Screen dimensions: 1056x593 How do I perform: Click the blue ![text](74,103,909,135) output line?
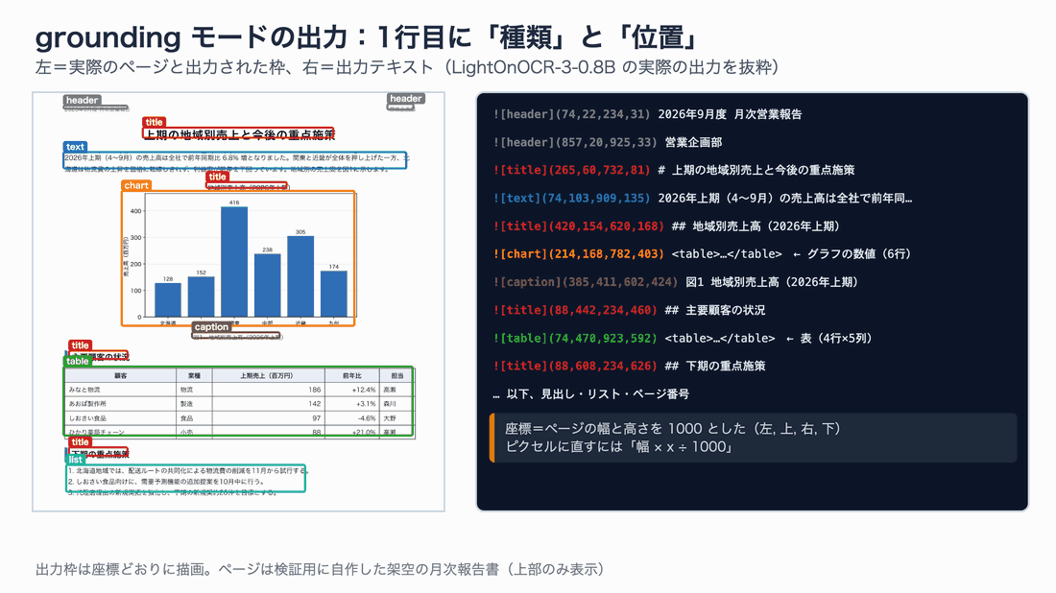click(703, 199)
